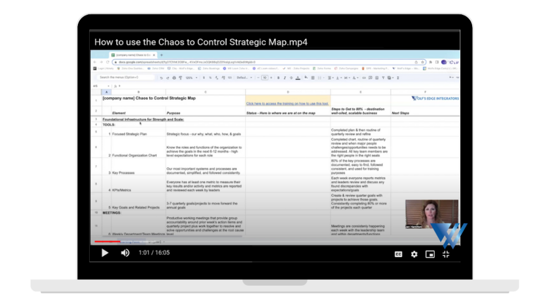Exit full screen view
Screen dimensions: 550x306
pyautogui.click(x=446, y=254)
